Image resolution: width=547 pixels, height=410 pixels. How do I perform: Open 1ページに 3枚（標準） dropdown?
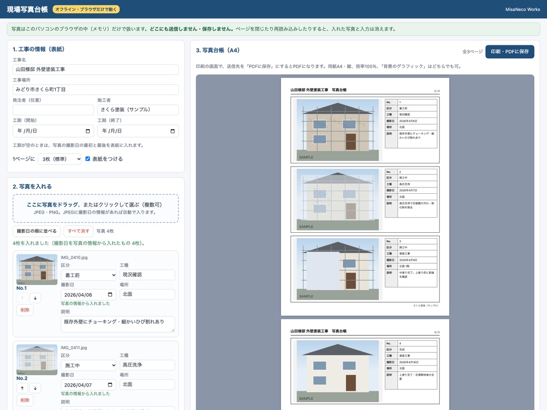point(60,159)
